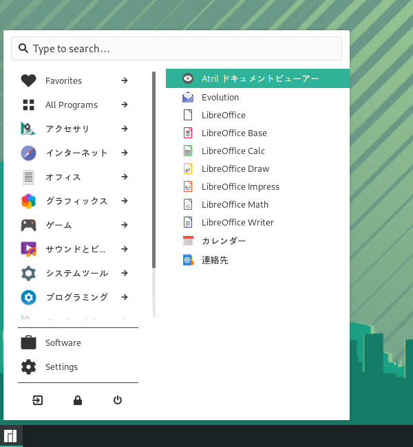Click the LibreOffice Base database icon
Screen dimensions: 413x447
[188, 133]
